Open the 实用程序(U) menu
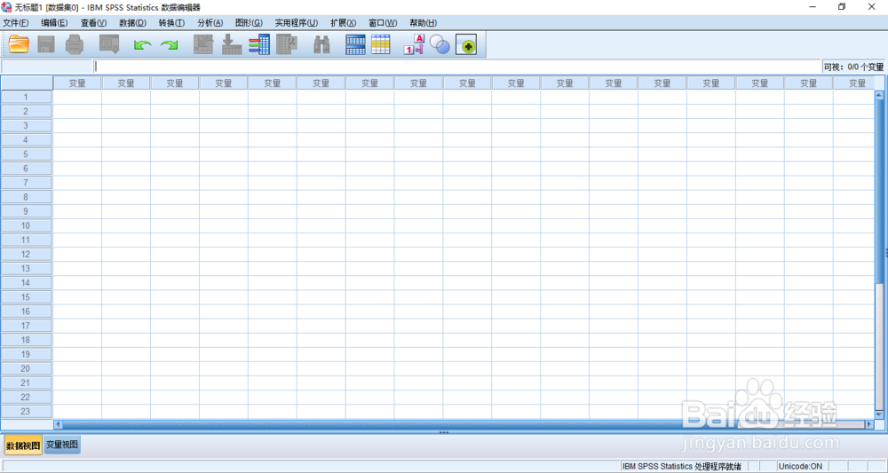Viewport: 888px width, 473px height. click(297, 23)
